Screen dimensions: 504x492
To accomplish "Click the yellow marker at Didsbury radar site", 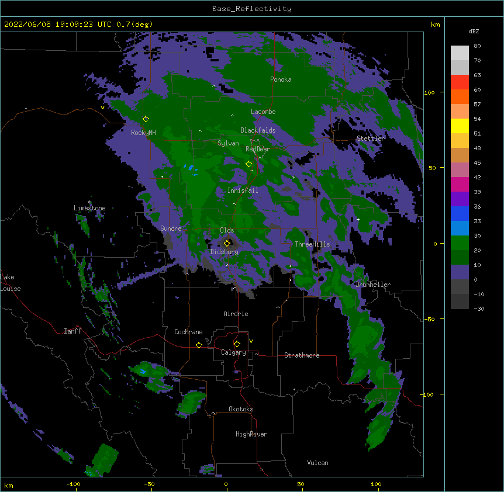I will (227, 243).
